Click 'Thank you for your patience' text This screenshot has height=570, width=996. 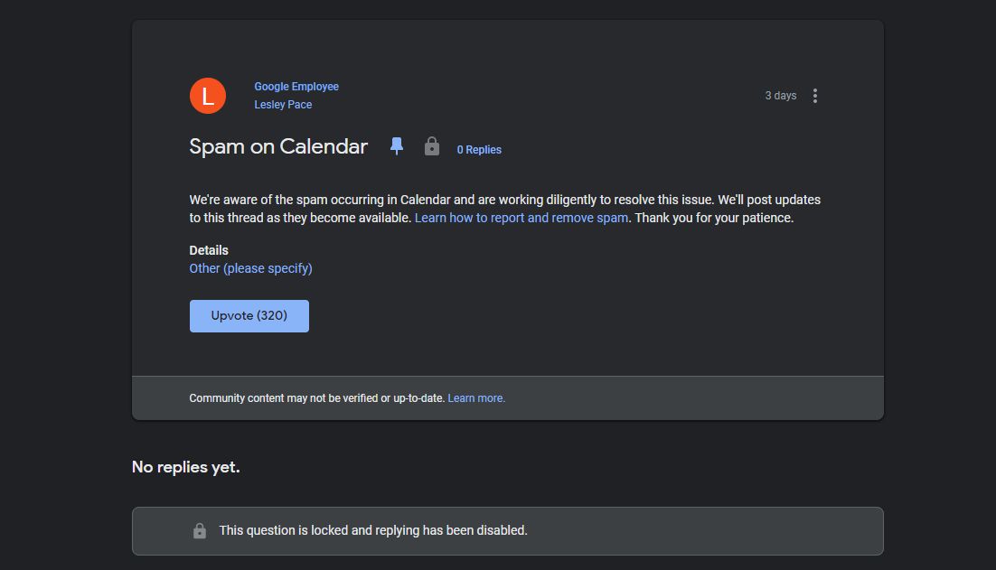click(x=714, y=218)
